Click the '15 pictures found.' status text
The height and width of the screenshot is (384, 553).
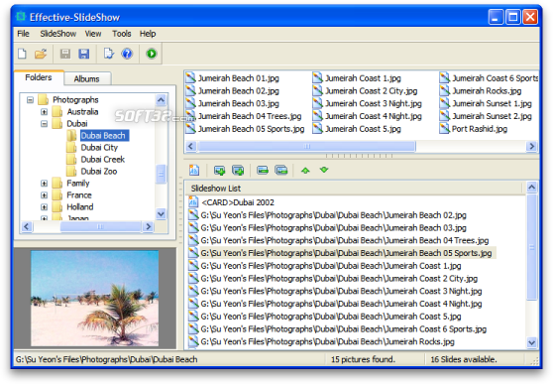[363, 359]
